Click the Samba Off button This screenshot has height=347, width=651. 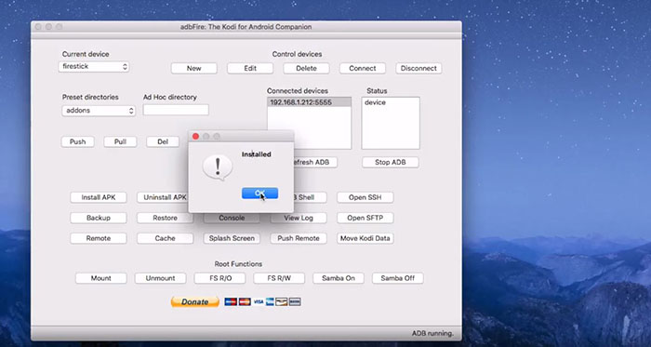pos(398,278)
